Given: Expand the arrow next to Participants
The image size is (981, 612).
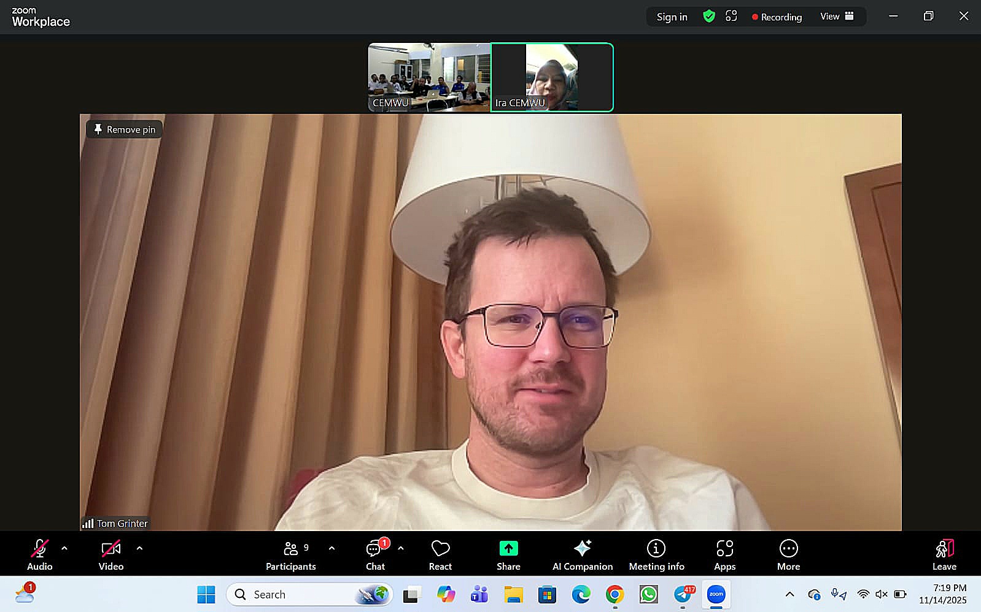Looking at the screenshot, I should [x=332, y=548].
